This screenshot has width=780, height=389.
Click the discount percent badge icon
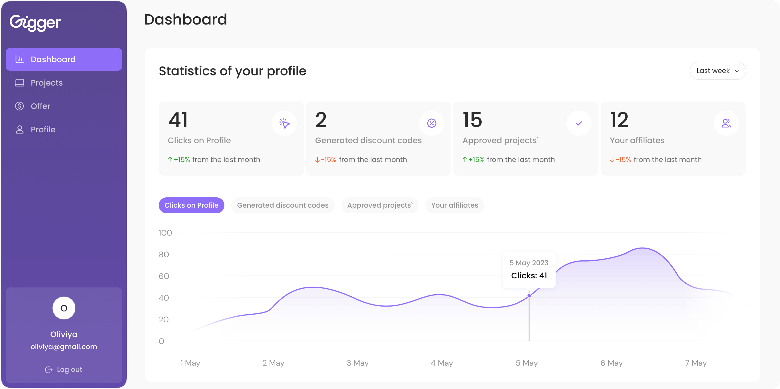431,123
